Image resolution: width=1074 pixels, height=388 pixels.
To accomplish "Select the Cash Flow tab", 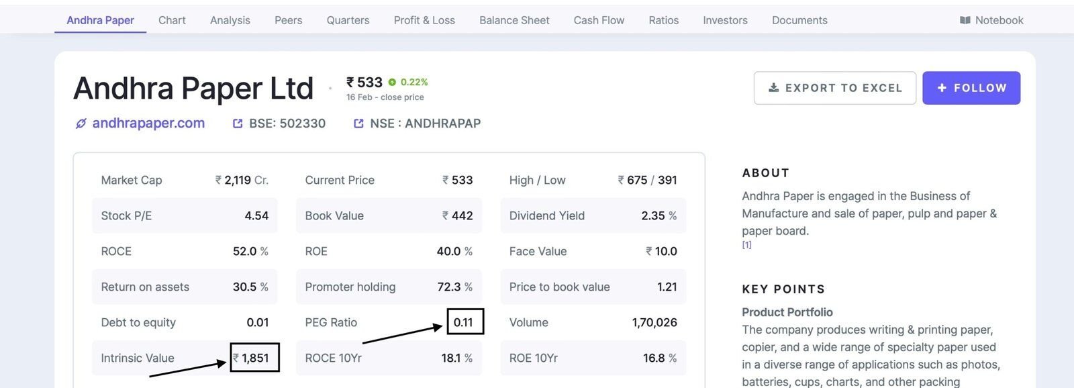I will click(599, 20).
